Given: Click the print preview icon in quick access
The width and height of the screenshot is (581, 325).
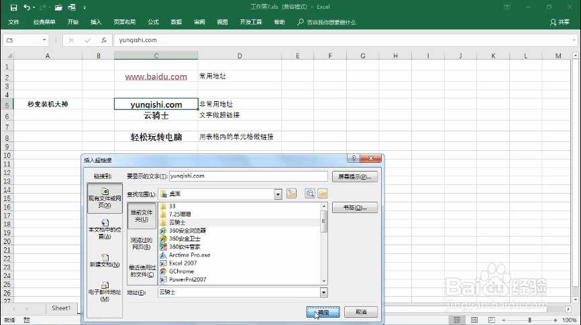Looking at the screenshot, I should (x=72, y=7).
